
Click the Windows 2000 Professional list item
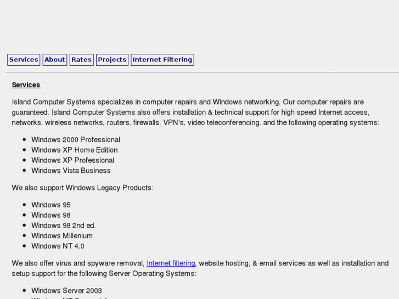pos(76,140)
